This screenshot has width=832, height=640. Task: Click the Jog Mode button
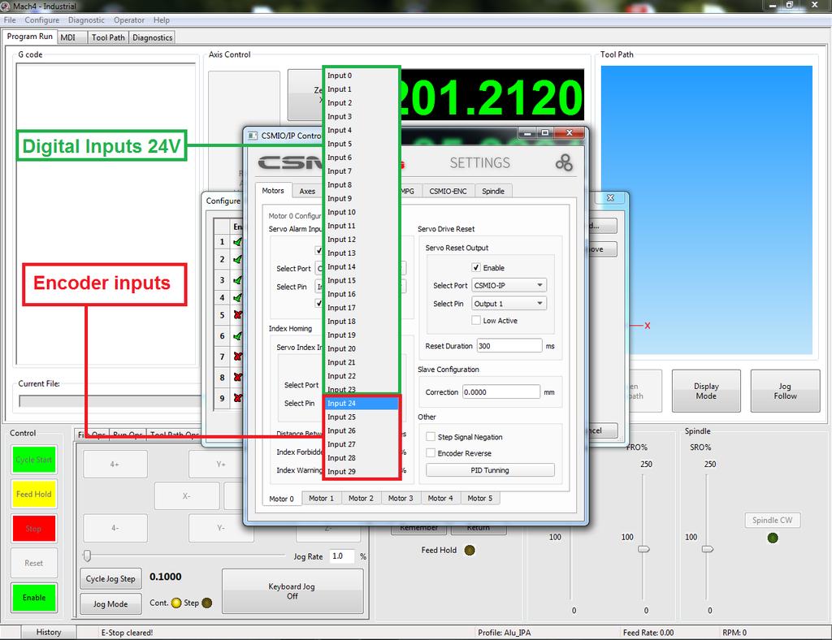[x=110, y=604]
